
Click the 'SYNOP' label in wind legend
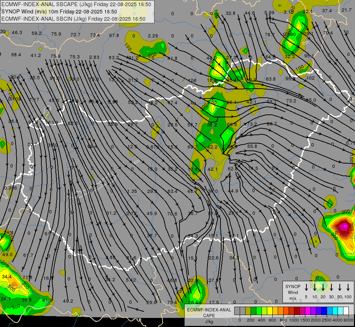click(293, 287)
